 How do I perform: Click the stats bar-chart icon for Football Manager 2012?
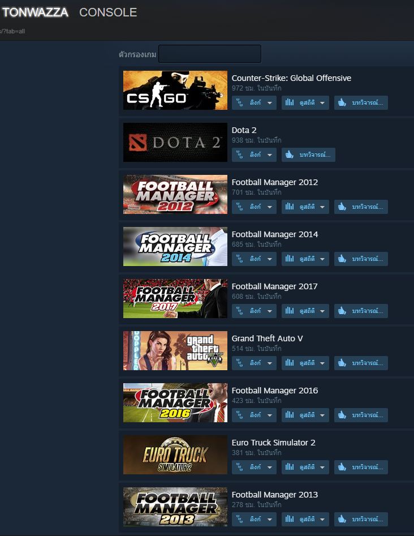pos(290,207)
